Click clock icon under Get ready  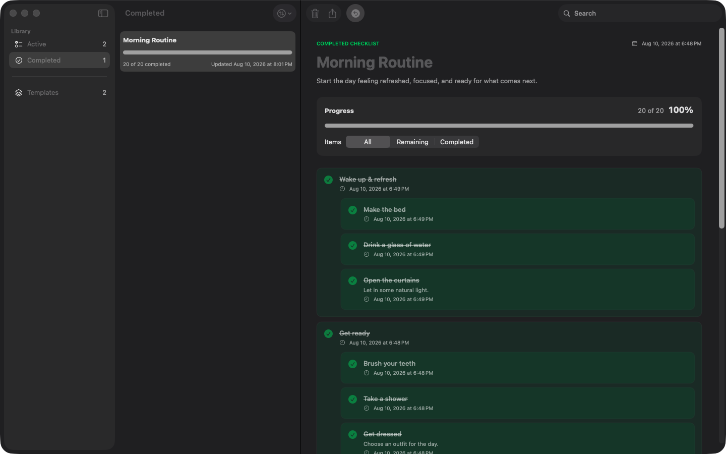(x=342, y=343)
